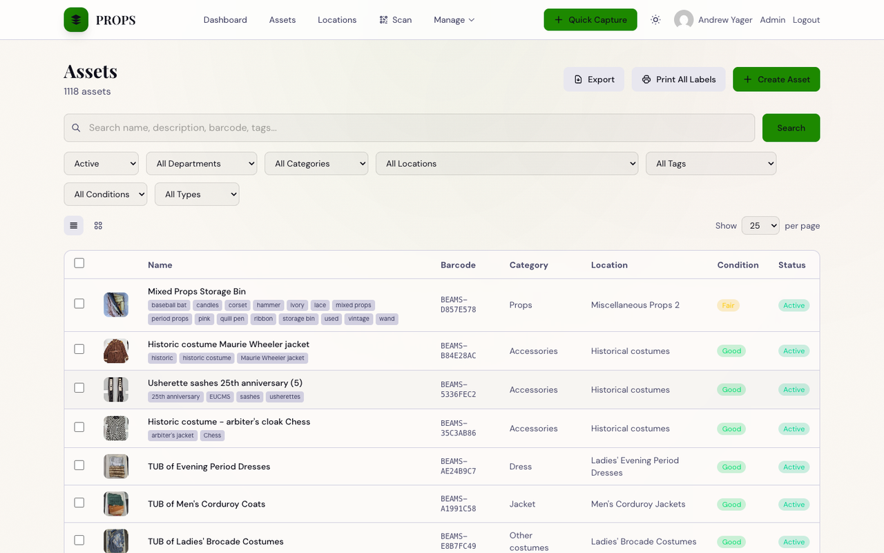
Task: Click the yellow Fair condition badge
Action: point(728,305)
